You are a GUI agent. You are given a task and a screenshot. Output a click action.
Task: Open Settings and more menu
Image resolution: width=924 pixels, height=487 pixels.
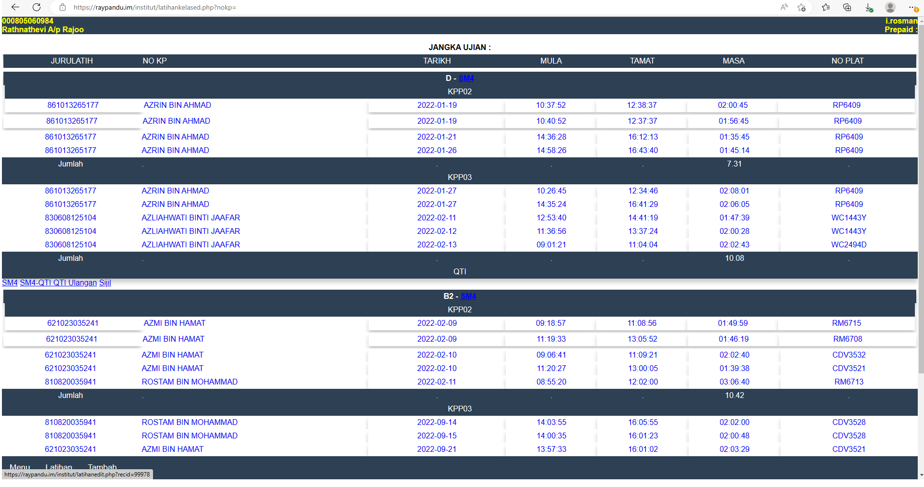pyautogui.click(x=912, y=7)
